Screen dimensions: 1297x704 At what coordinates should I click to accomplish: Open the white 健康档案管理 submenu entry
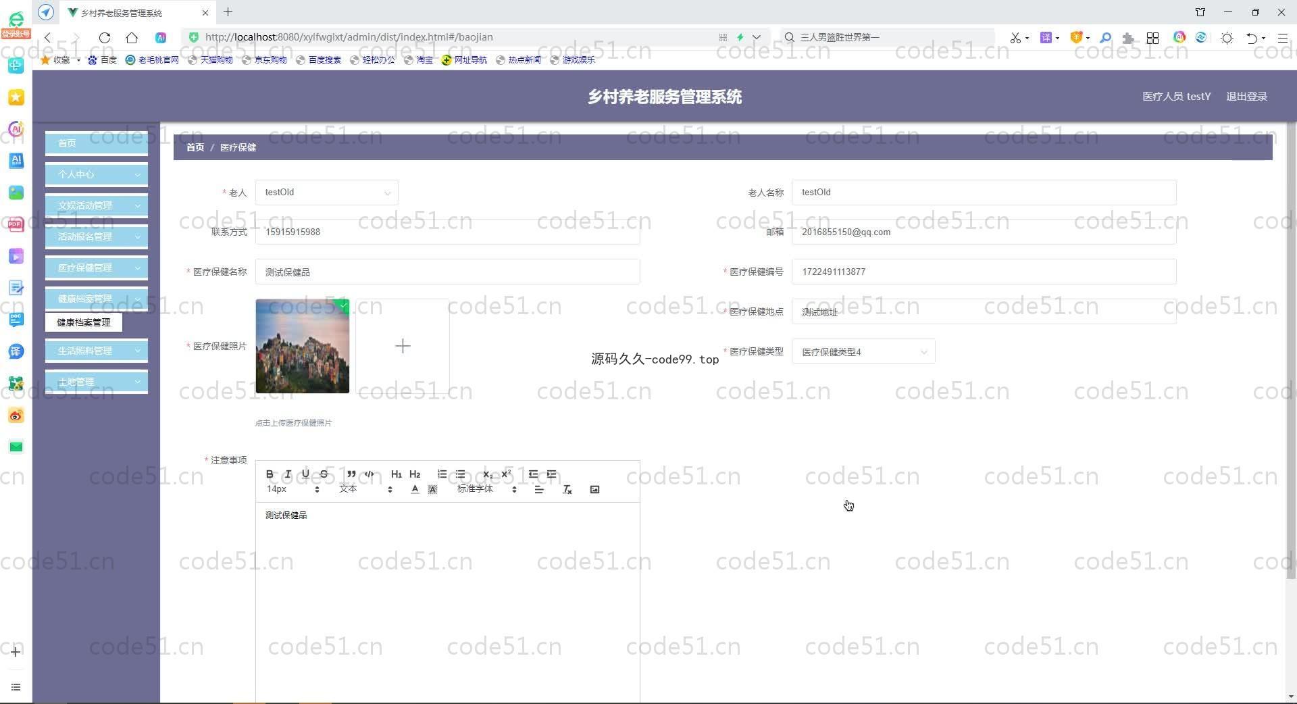(x=84, y=322)
